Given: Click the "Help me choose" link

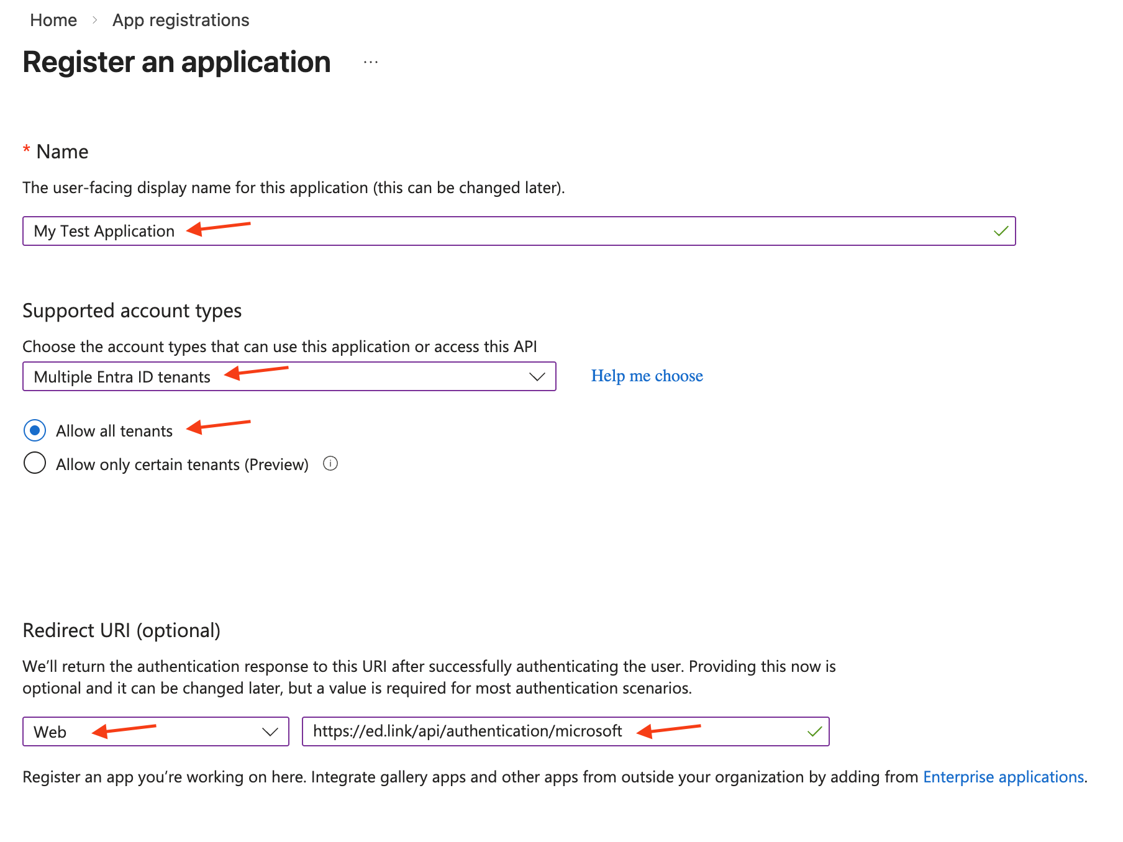Looking at the screenshot, I should point(646,376).
